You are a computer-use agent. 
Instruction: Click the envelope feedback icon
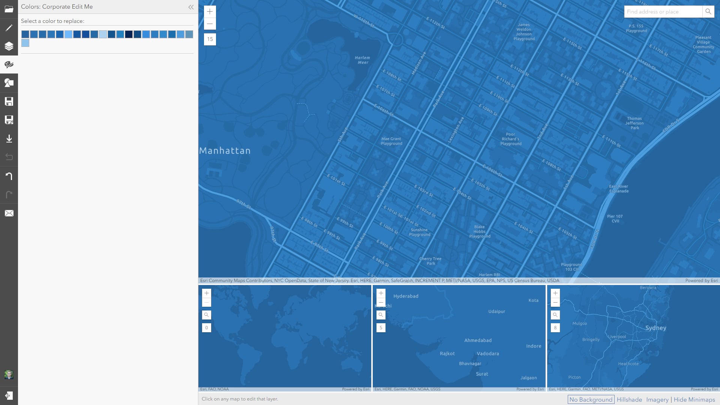point(9,213)
